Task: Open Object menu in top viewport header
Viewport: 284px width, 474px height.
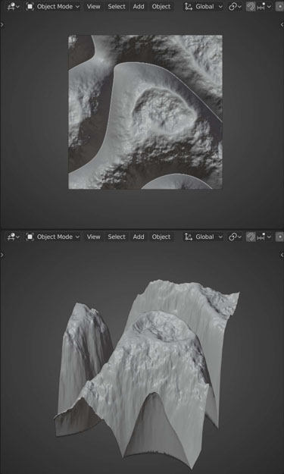Action: (161, 6)
